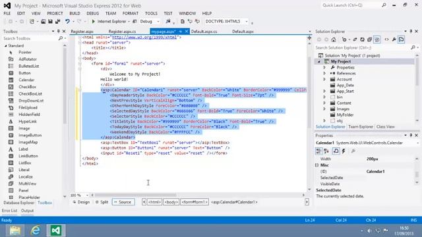Select Button control in Toolbox

pyautogui.click(x=24, y=73)
